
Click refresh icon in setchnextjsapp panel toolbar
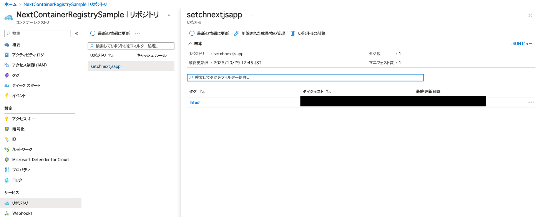[x=192, y=33]
